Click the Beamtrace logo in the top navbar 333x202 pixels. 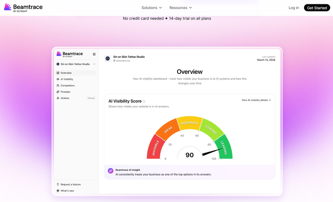(23, 8)
